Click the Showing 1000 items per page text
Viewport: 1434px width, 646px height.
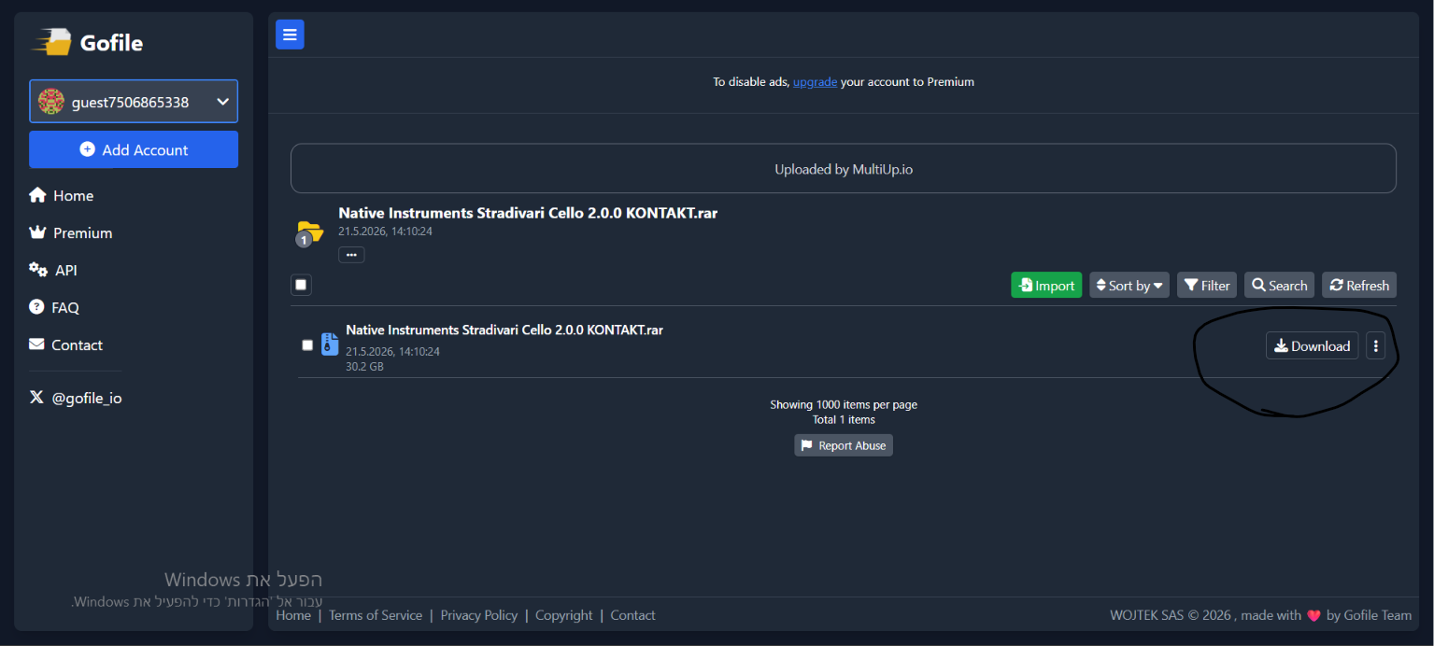click(x=844, y=404)
